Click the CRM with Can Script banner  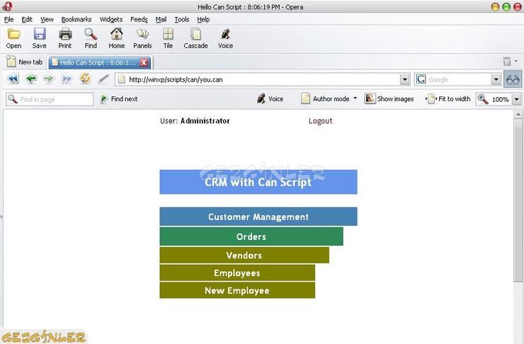pyautogui.click(x=258, y=182)
